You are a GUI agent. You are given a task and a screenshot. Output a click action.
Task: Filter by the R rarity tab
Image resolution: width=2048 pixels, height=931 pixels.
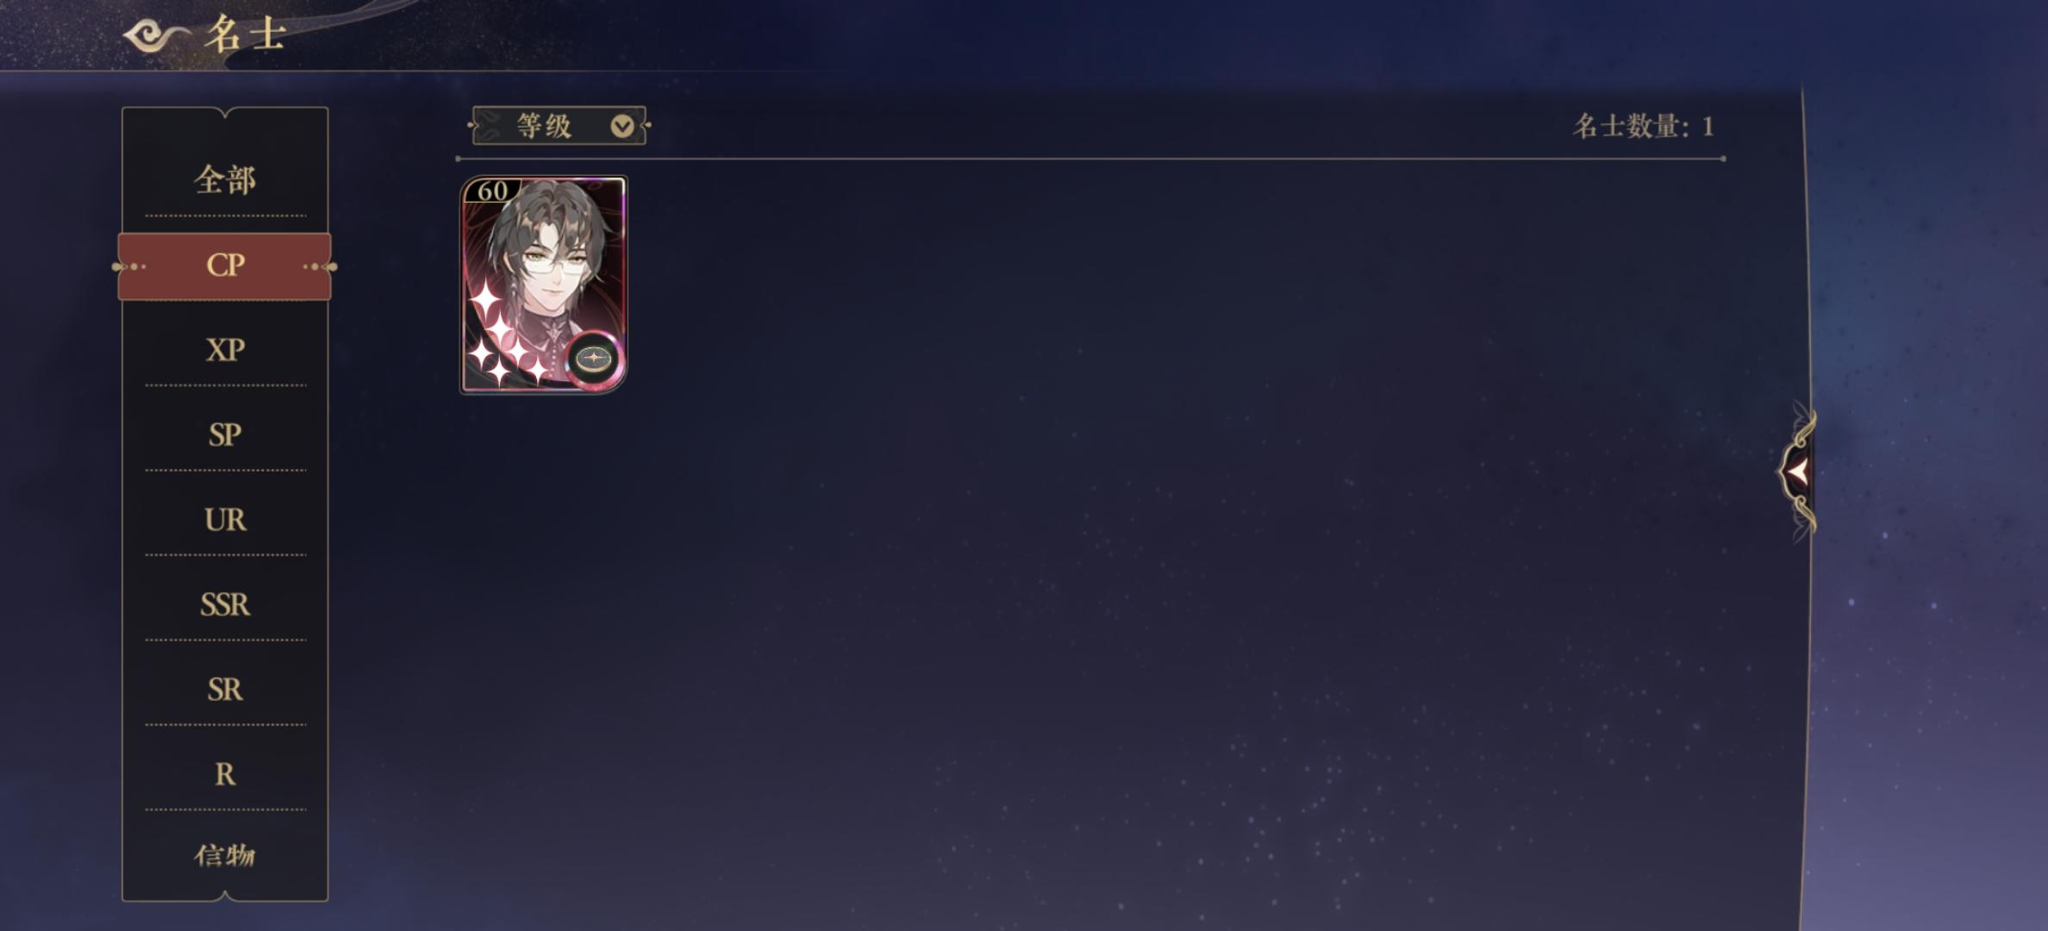click(225, 774)
